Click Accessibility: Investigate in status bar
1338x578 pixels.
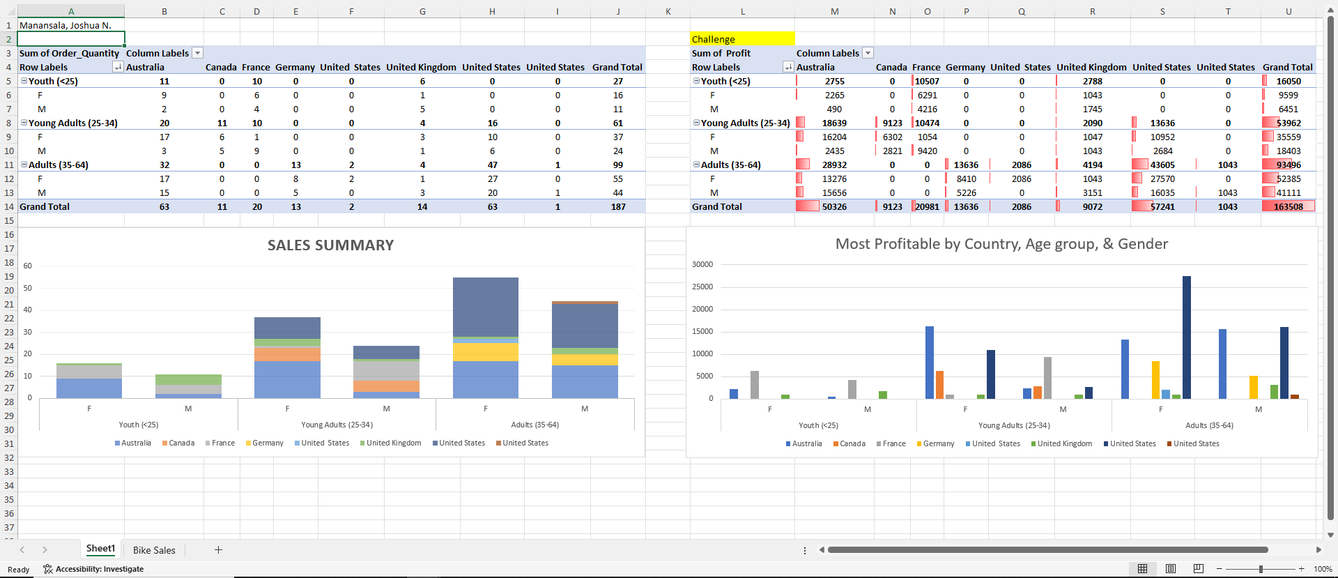(93, 569)
